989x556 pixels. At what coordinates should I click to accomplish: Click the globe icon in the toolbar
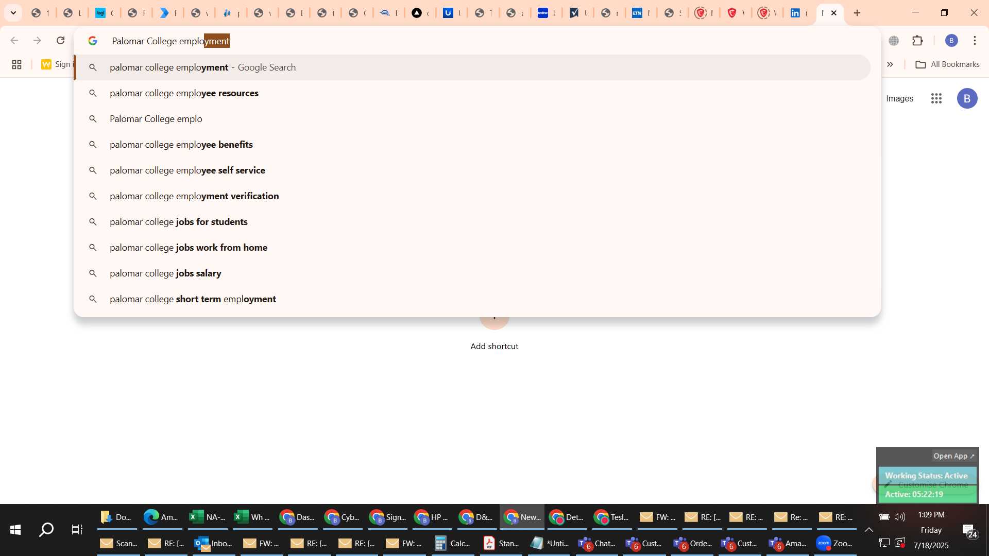(894, 41)
